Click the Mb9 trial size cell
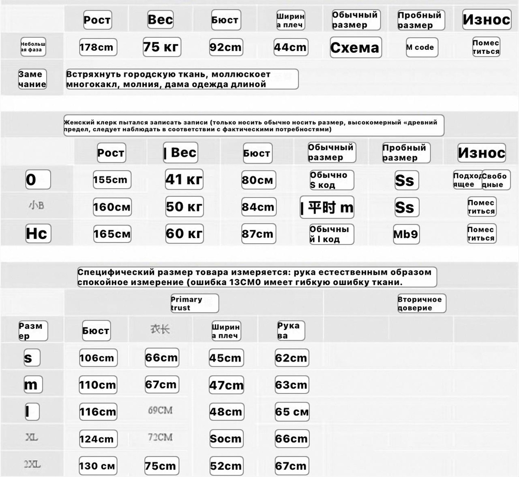The height and width of the screenshot is (477, 519). (x=406, y=234)
